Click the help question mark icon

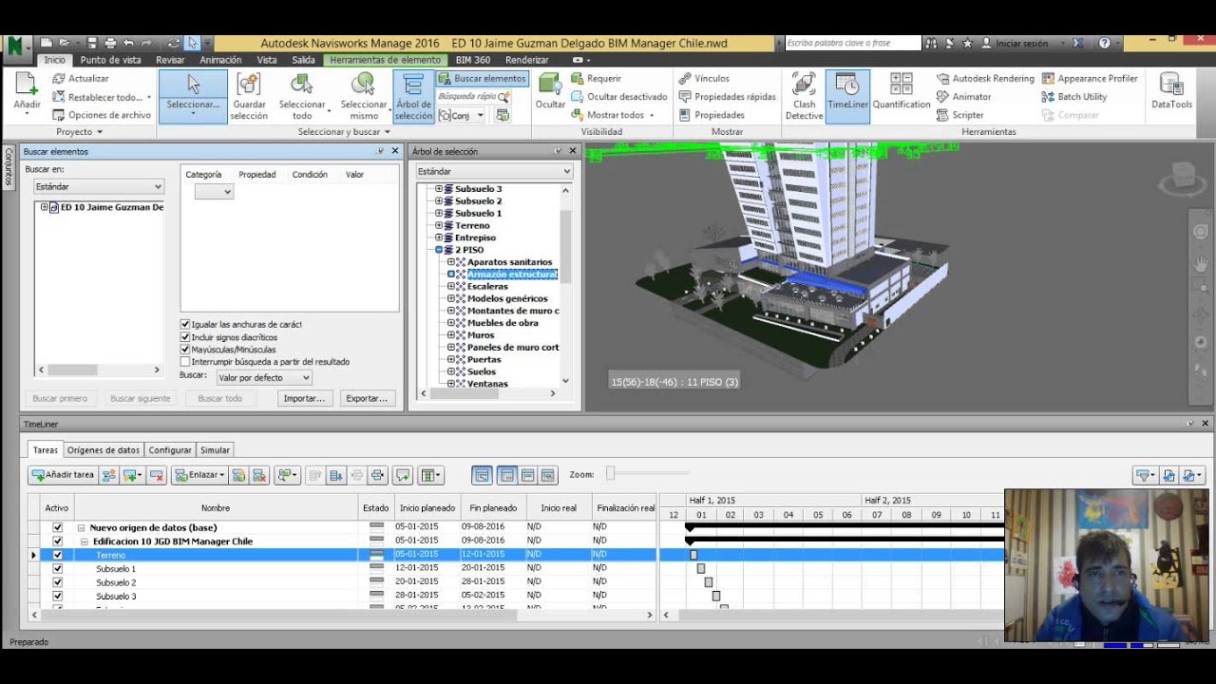click(x=1104, y=43)
